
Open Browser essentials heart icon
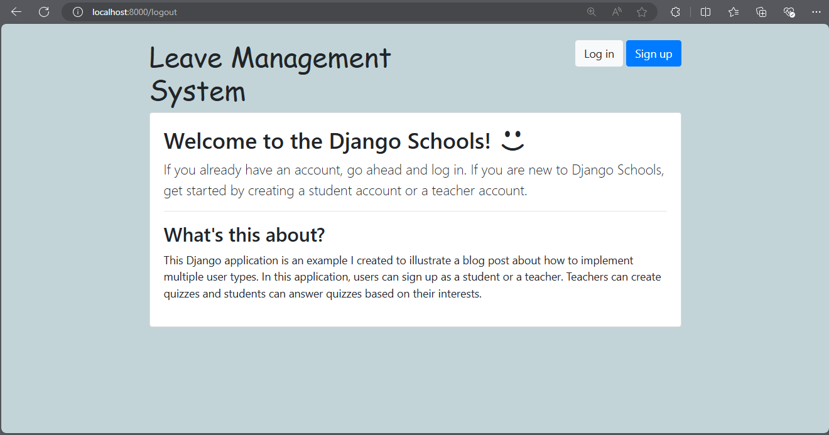pos(789,12)
